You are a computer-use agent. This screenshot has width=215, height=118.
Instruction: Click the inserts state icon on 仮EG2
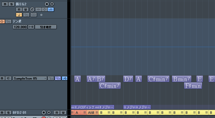coord(38,10)
